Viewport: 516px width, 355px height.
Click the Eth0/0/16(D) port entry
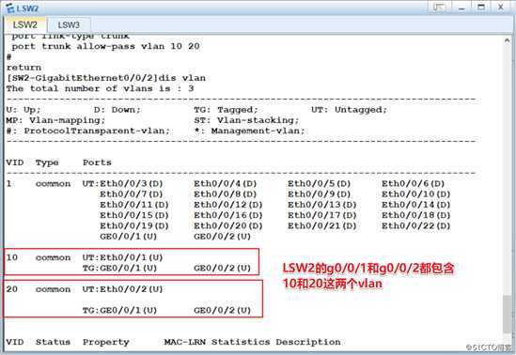pyautogui.click(x=228, y=215)
